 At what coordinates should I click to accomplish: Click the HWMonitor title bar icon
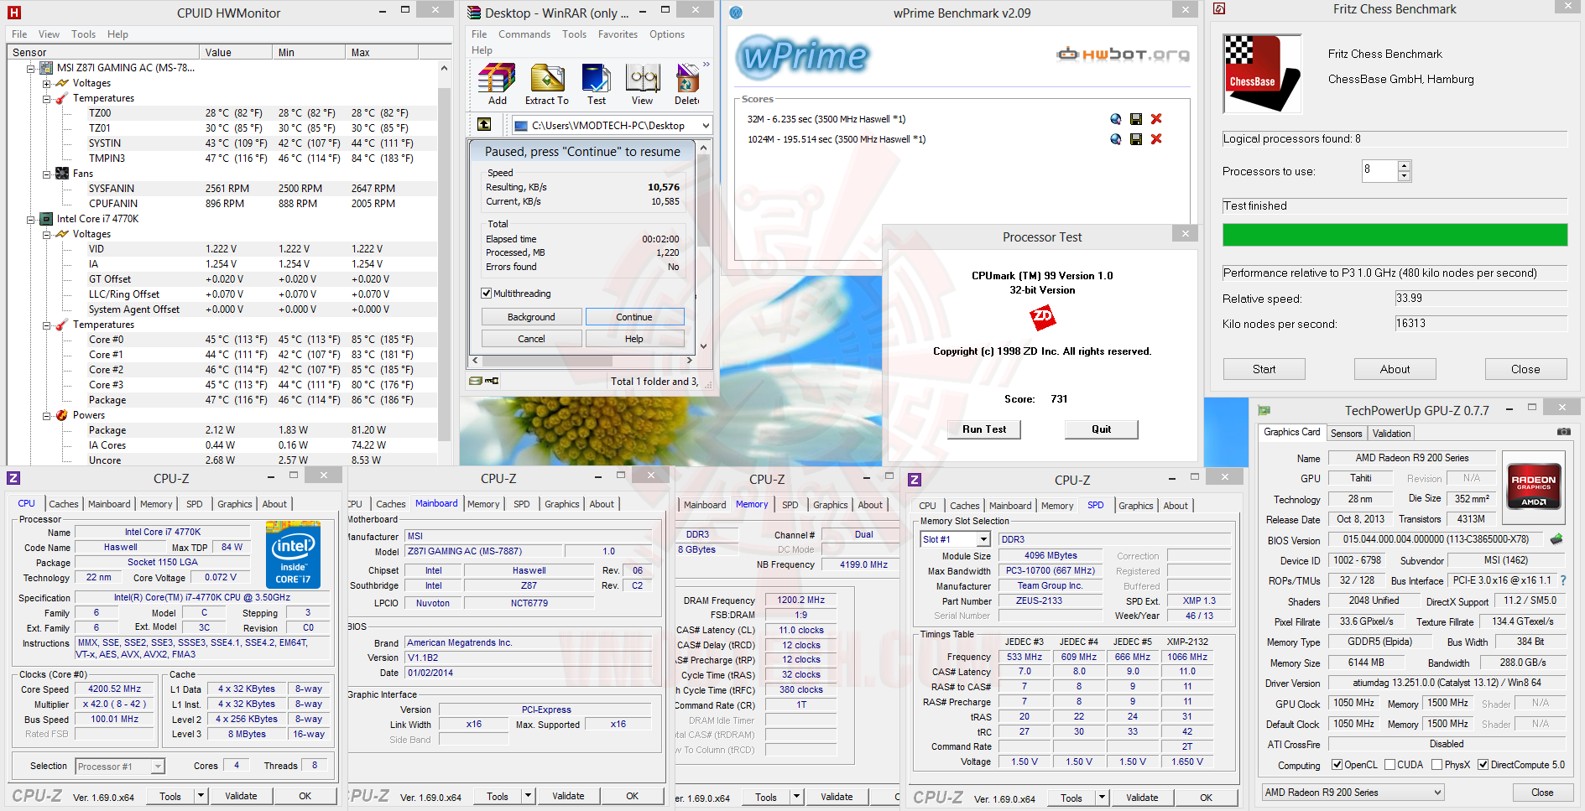[13, 13]
